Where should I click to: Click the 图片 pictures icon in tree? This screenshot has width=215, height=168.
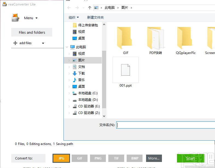coord(75,60)
